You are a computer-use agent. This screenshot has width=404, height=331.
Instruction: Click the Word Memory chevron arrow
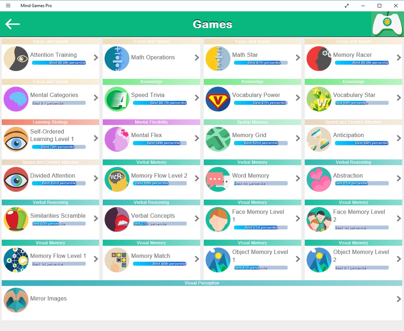pyautogui.click(x=298, y=178)
